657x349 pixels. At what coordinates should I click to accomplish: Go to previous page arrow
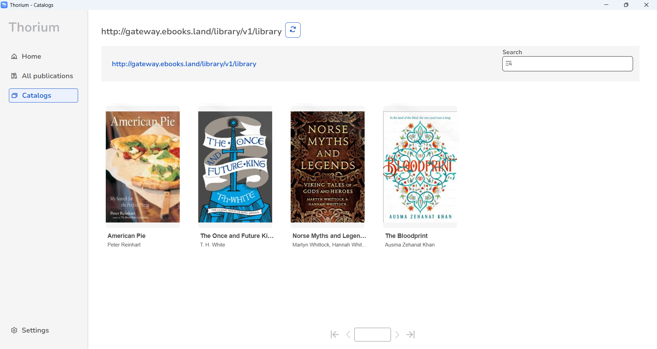pos(348,335)
